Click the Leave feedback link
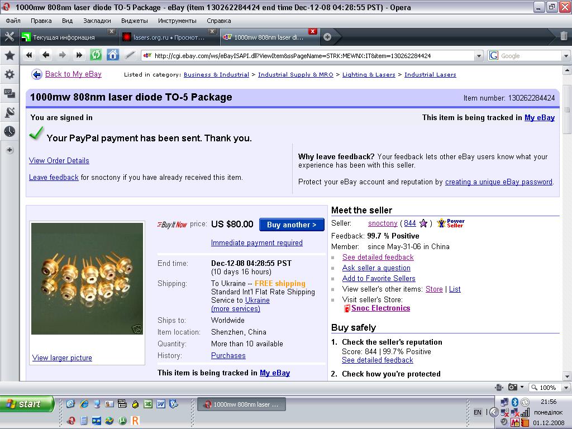 click(x=54, y=177)
